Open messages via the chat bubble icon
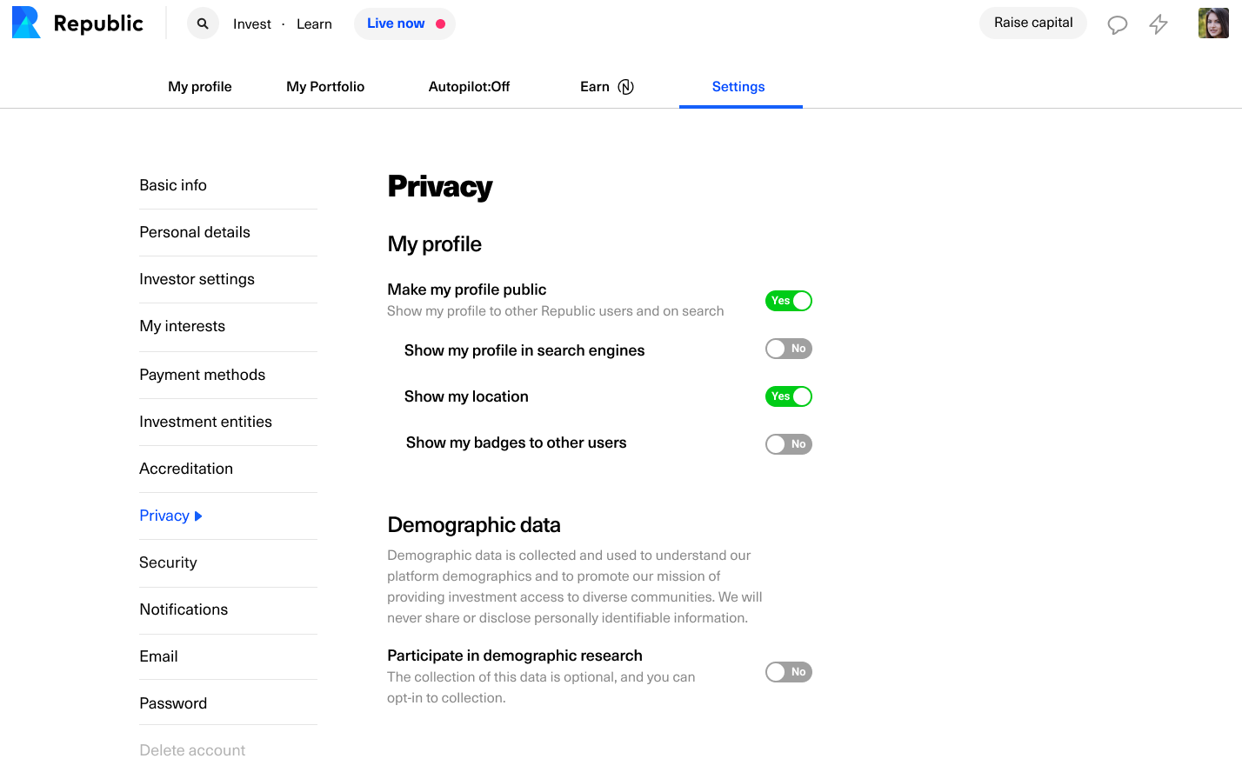Screen dimensions: 1242x772 click(x=1117, y=24)
